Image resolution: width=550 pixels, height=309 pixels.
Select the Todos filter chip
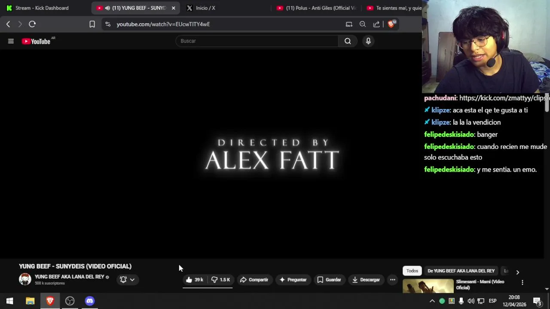pyautogui.click(x=412, y=271)
